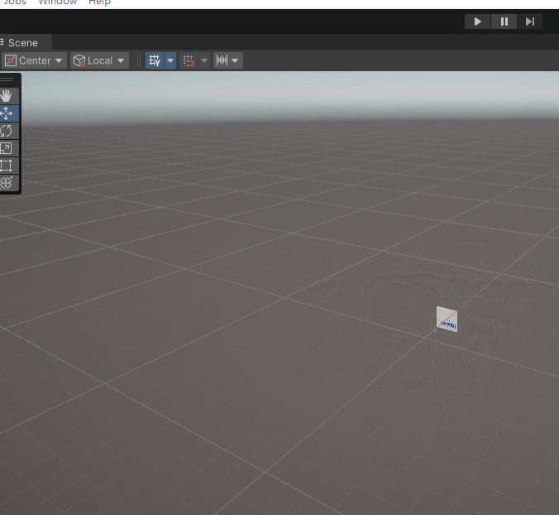Toggle grid visibility button
559x515 pixels.
click(x=155, y=60)
